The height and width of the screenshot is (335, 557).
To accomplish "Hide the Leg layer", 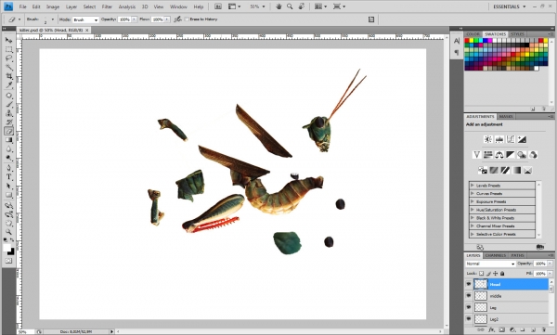I will tap(469, 307).
